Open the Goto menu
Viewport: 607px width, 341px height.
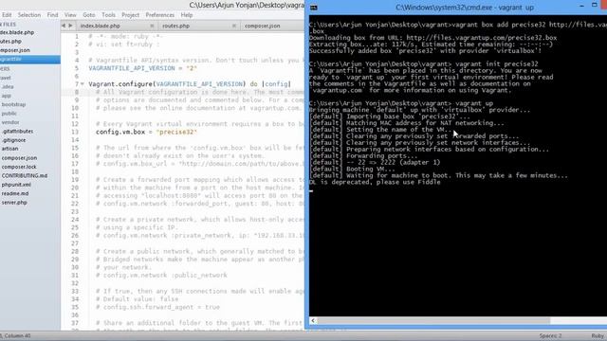pyautogui.click(x=88, y=15)
